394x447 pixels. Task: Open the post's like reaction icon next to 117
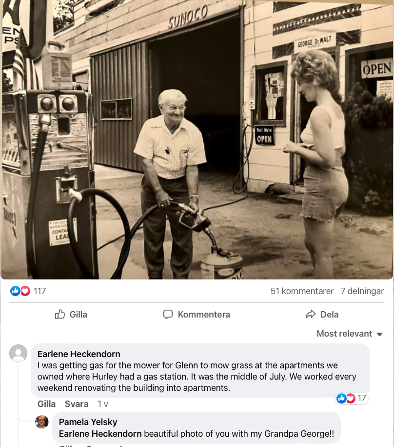point(15,291)
